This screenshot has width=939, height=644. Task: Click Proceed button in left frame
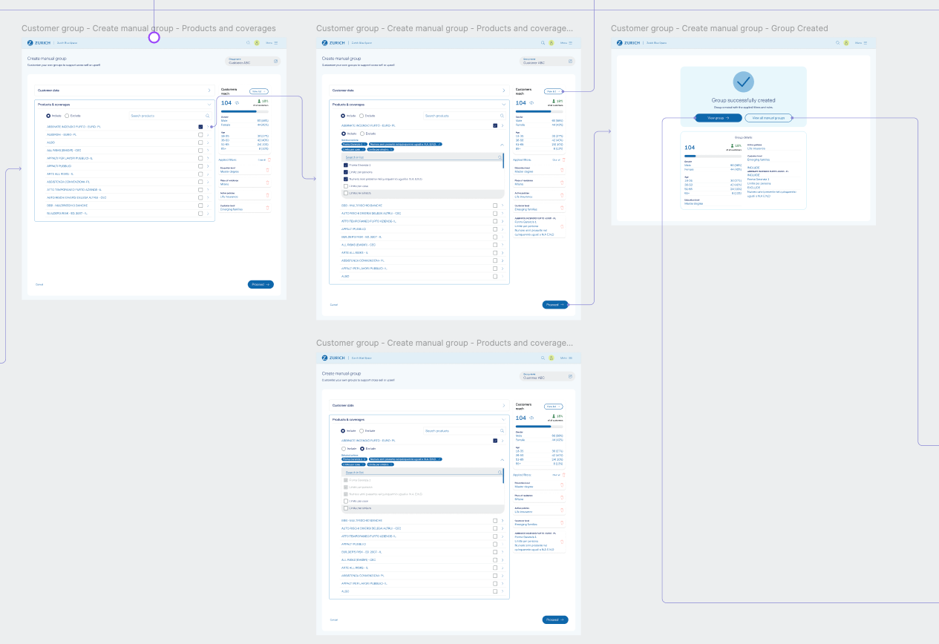[261, 284]
